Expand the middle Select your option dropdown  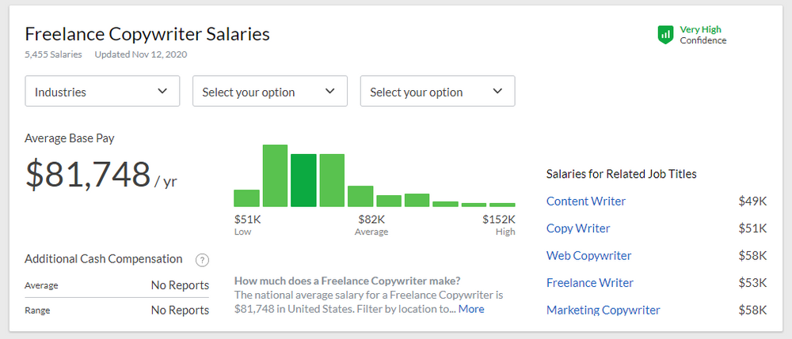(270, 92)
